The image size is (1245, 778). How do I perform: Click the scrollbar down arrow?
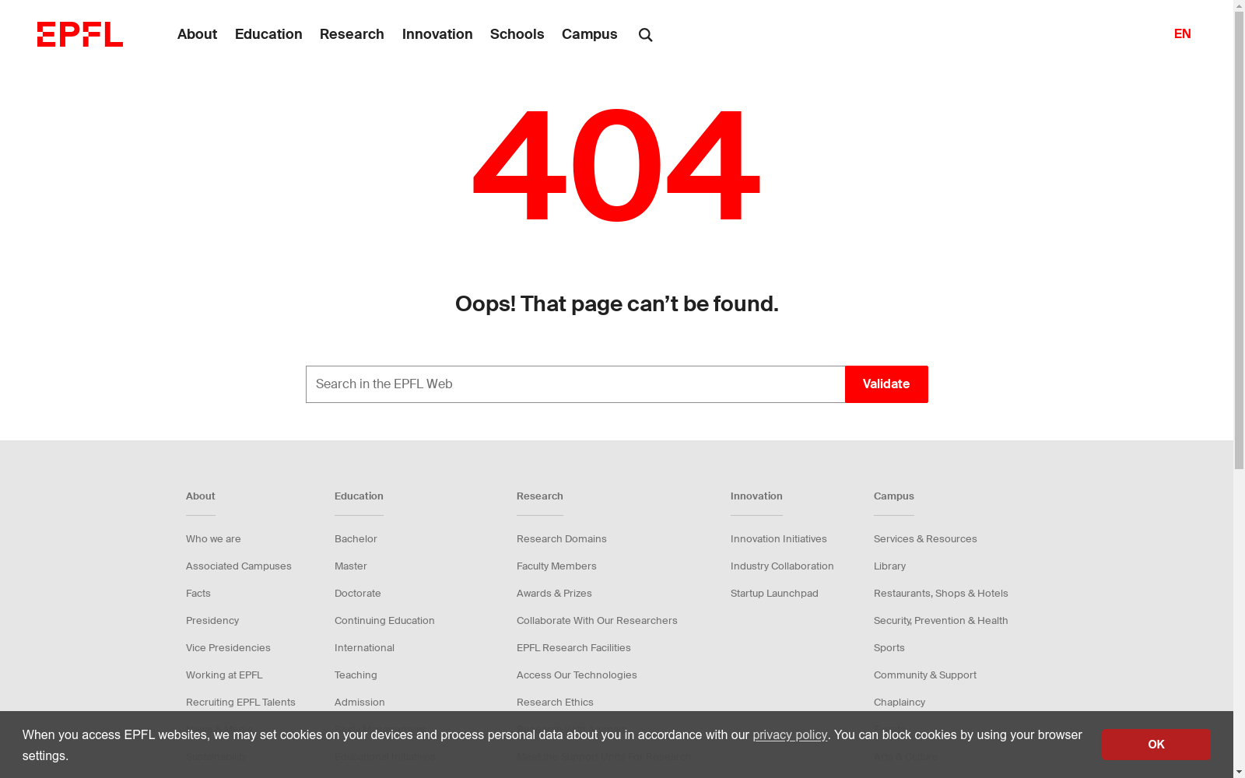coord(1239,772)
